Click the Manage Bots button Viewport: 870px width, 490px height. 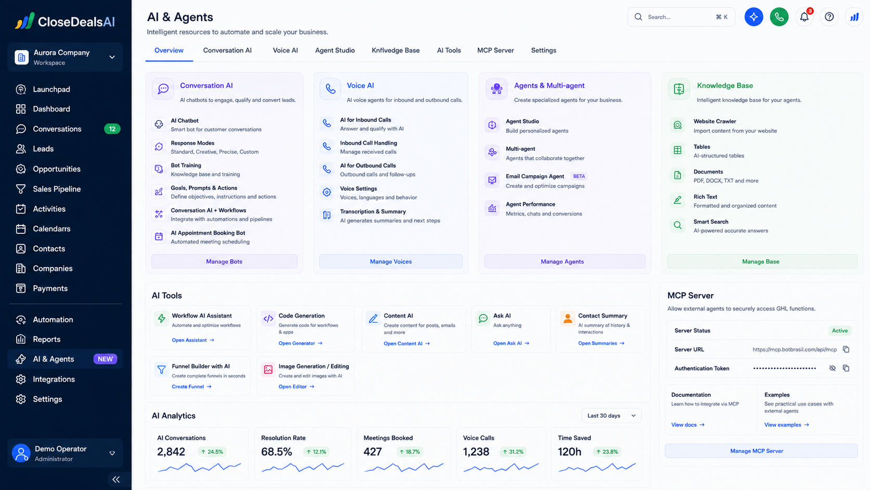224,261
